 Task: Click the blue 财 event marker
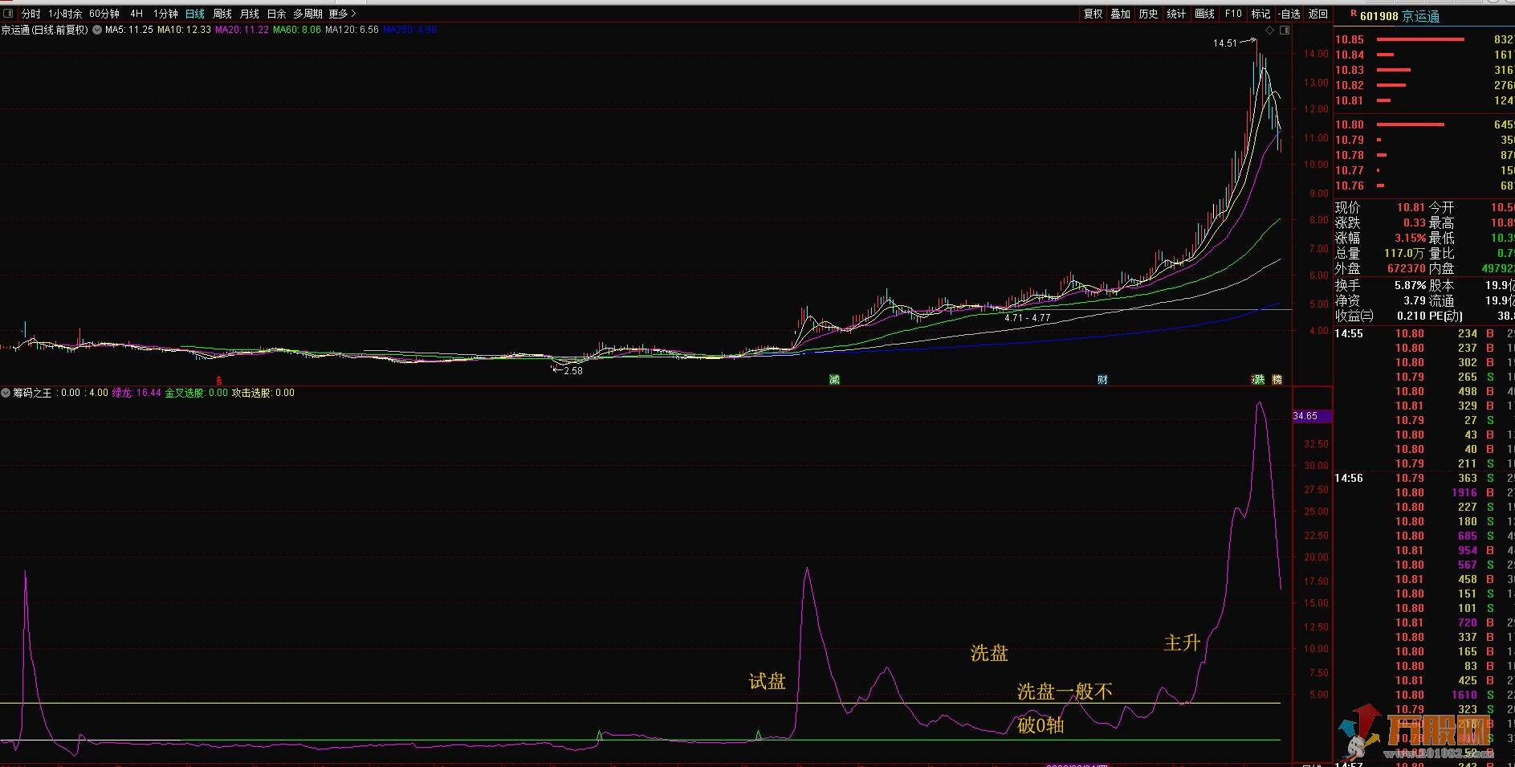(1102, 379)
